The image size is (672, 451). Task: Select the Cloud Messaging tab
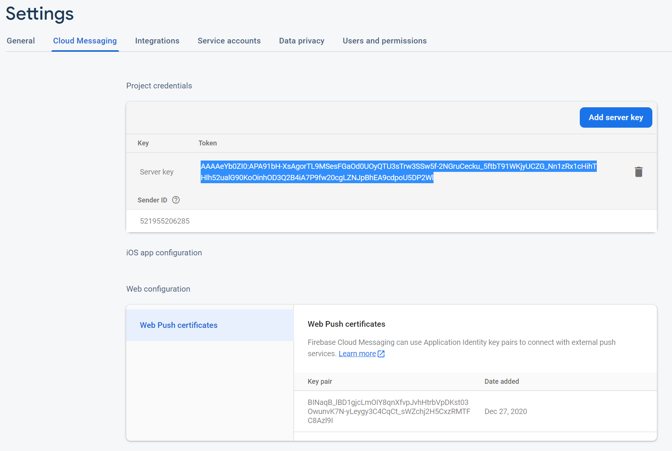(x=85, y=41)
